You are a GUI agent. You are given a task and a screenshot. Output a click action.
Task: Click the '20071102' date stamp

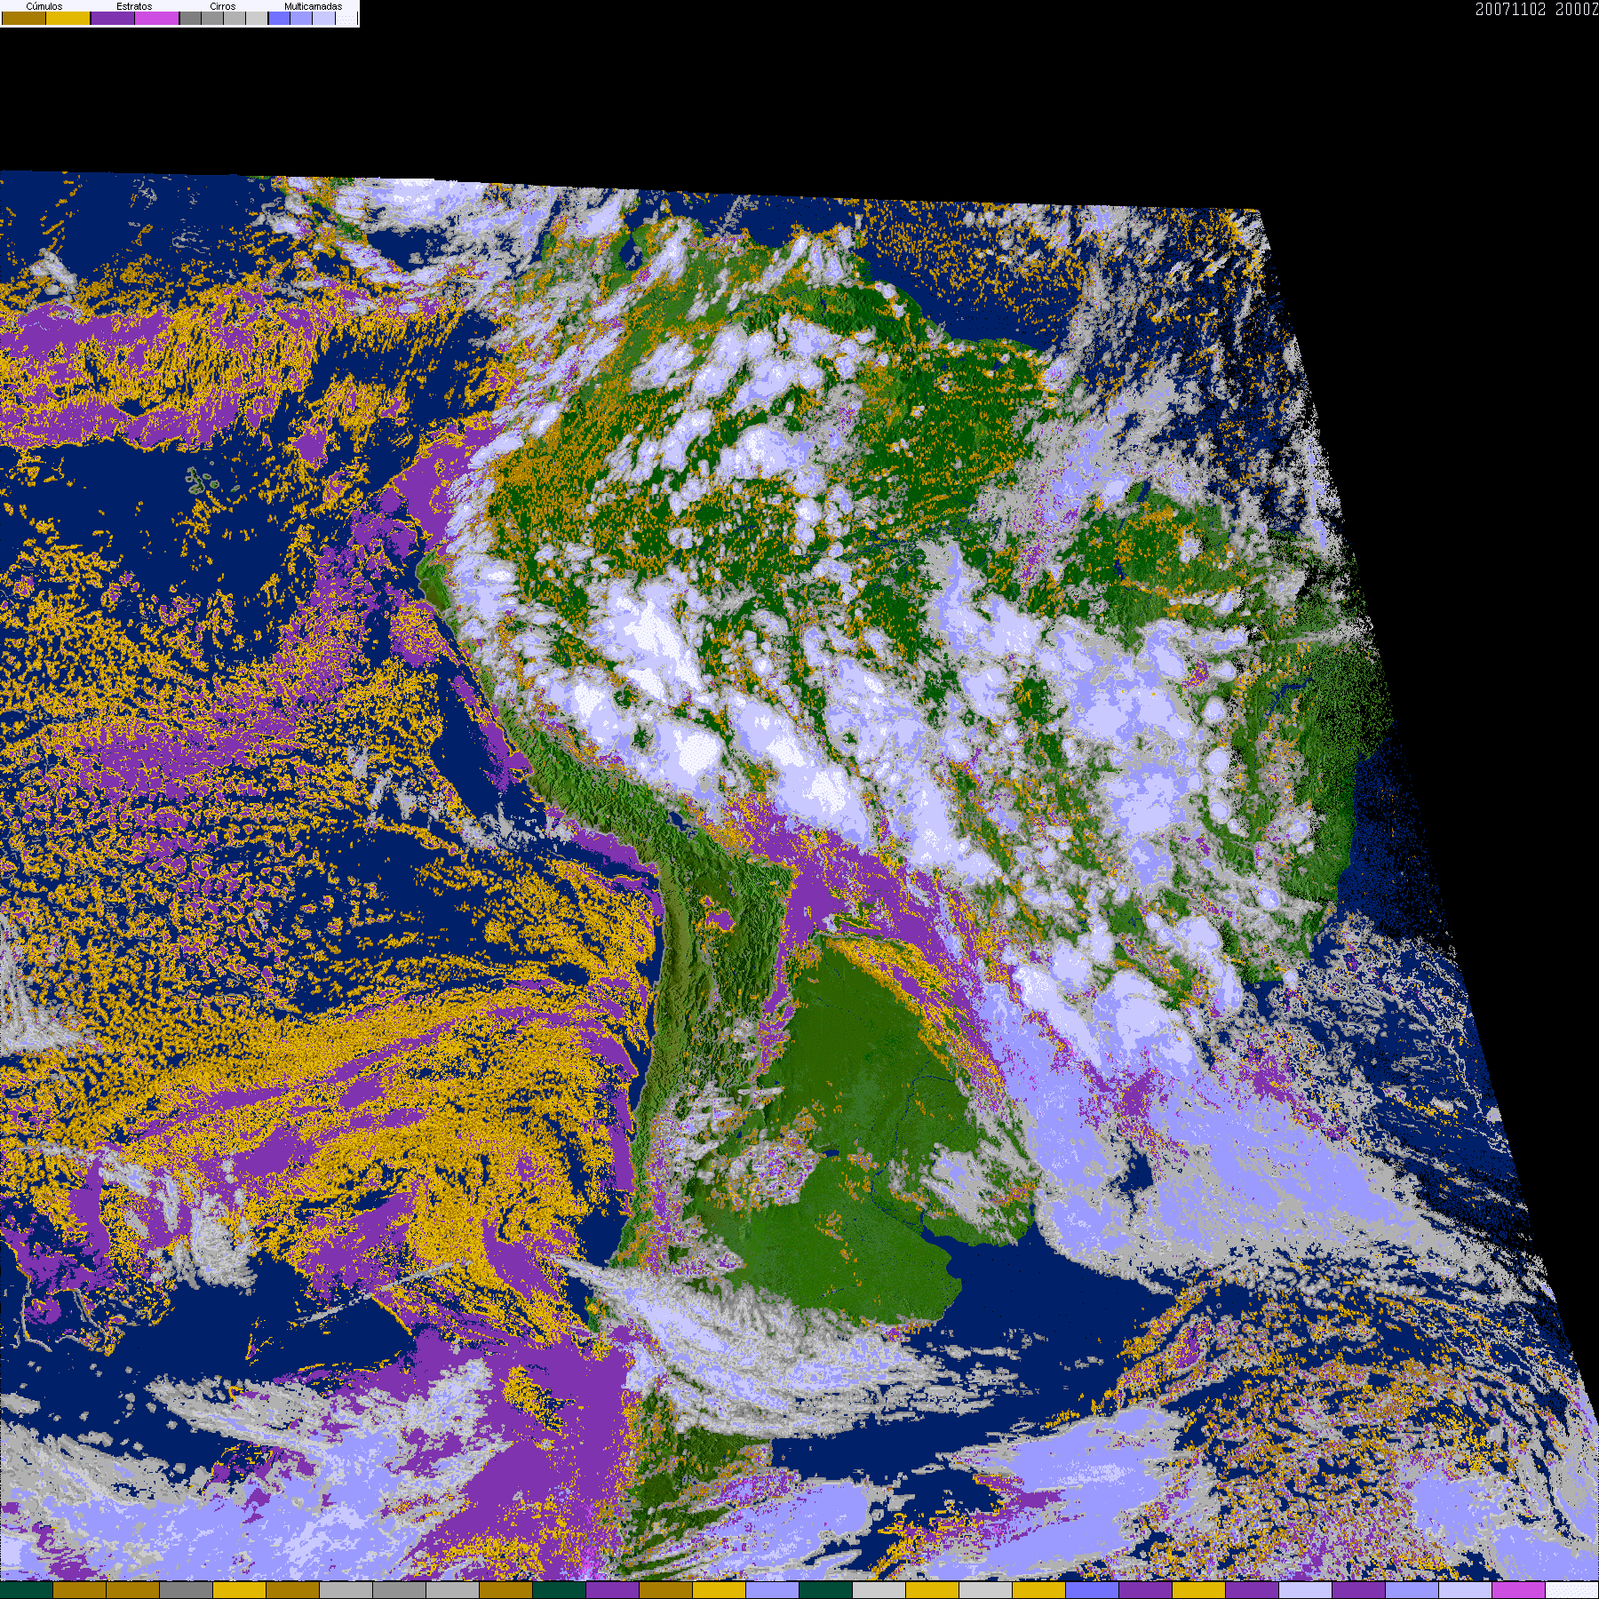pyautogui.click(x=1511, y=9)
